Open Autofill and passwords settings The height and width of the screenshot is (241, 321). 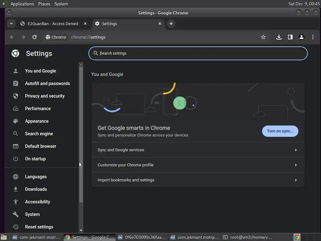47,83
